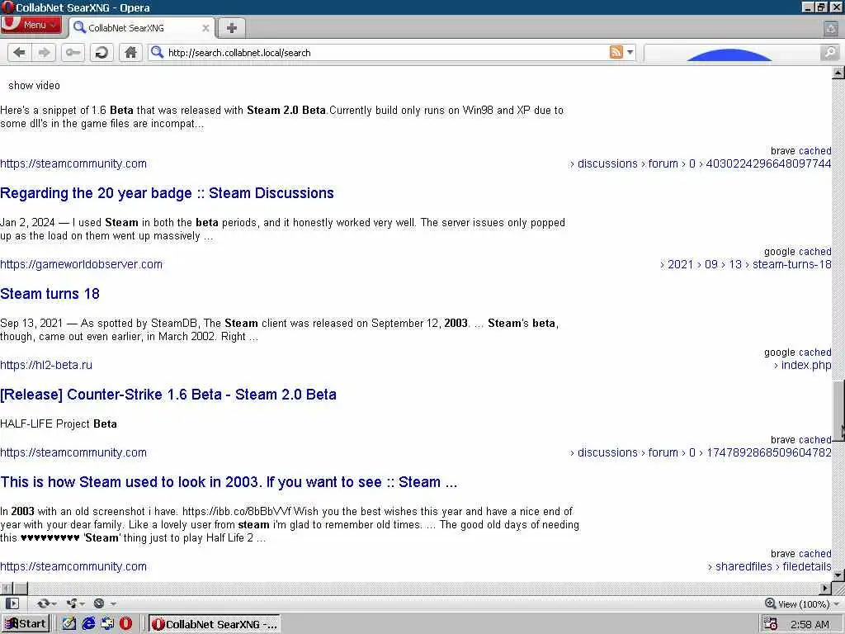Click horizontal scrollbar left arrow
The image size is (845, 634).
tap(6, 588)
